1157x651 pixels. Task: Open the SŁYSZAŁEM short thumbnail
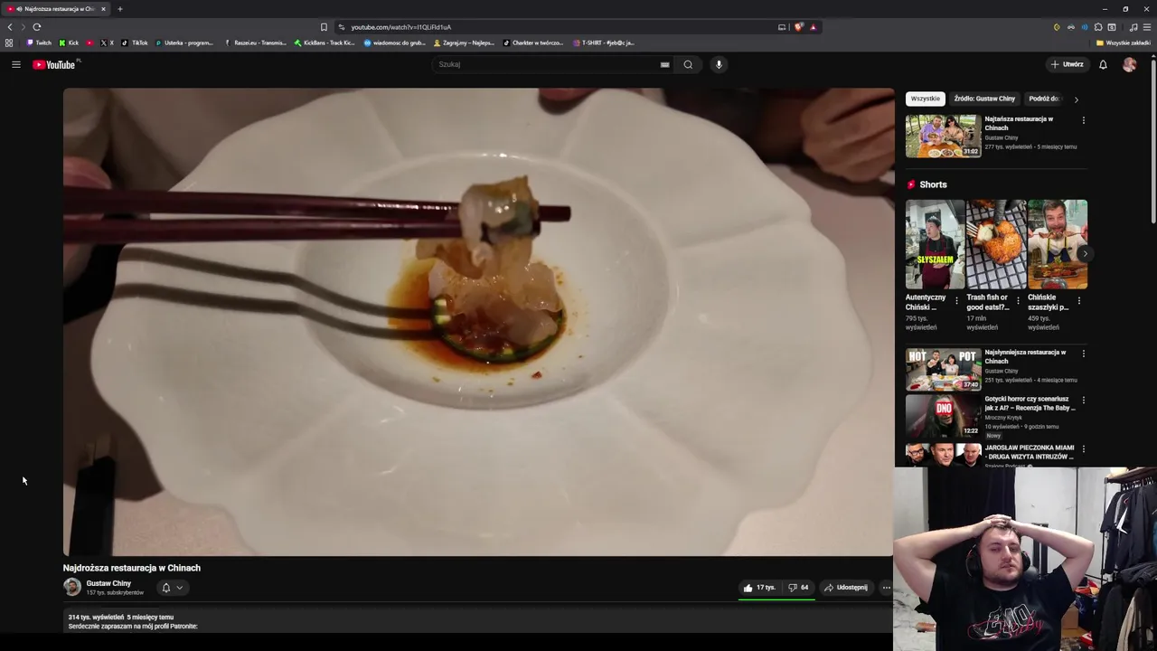[x=936, y=244]
